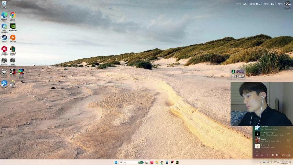This screenshot has width=293, height=165.
Task: Go back to the previous track
Action: tap(268, 155)
